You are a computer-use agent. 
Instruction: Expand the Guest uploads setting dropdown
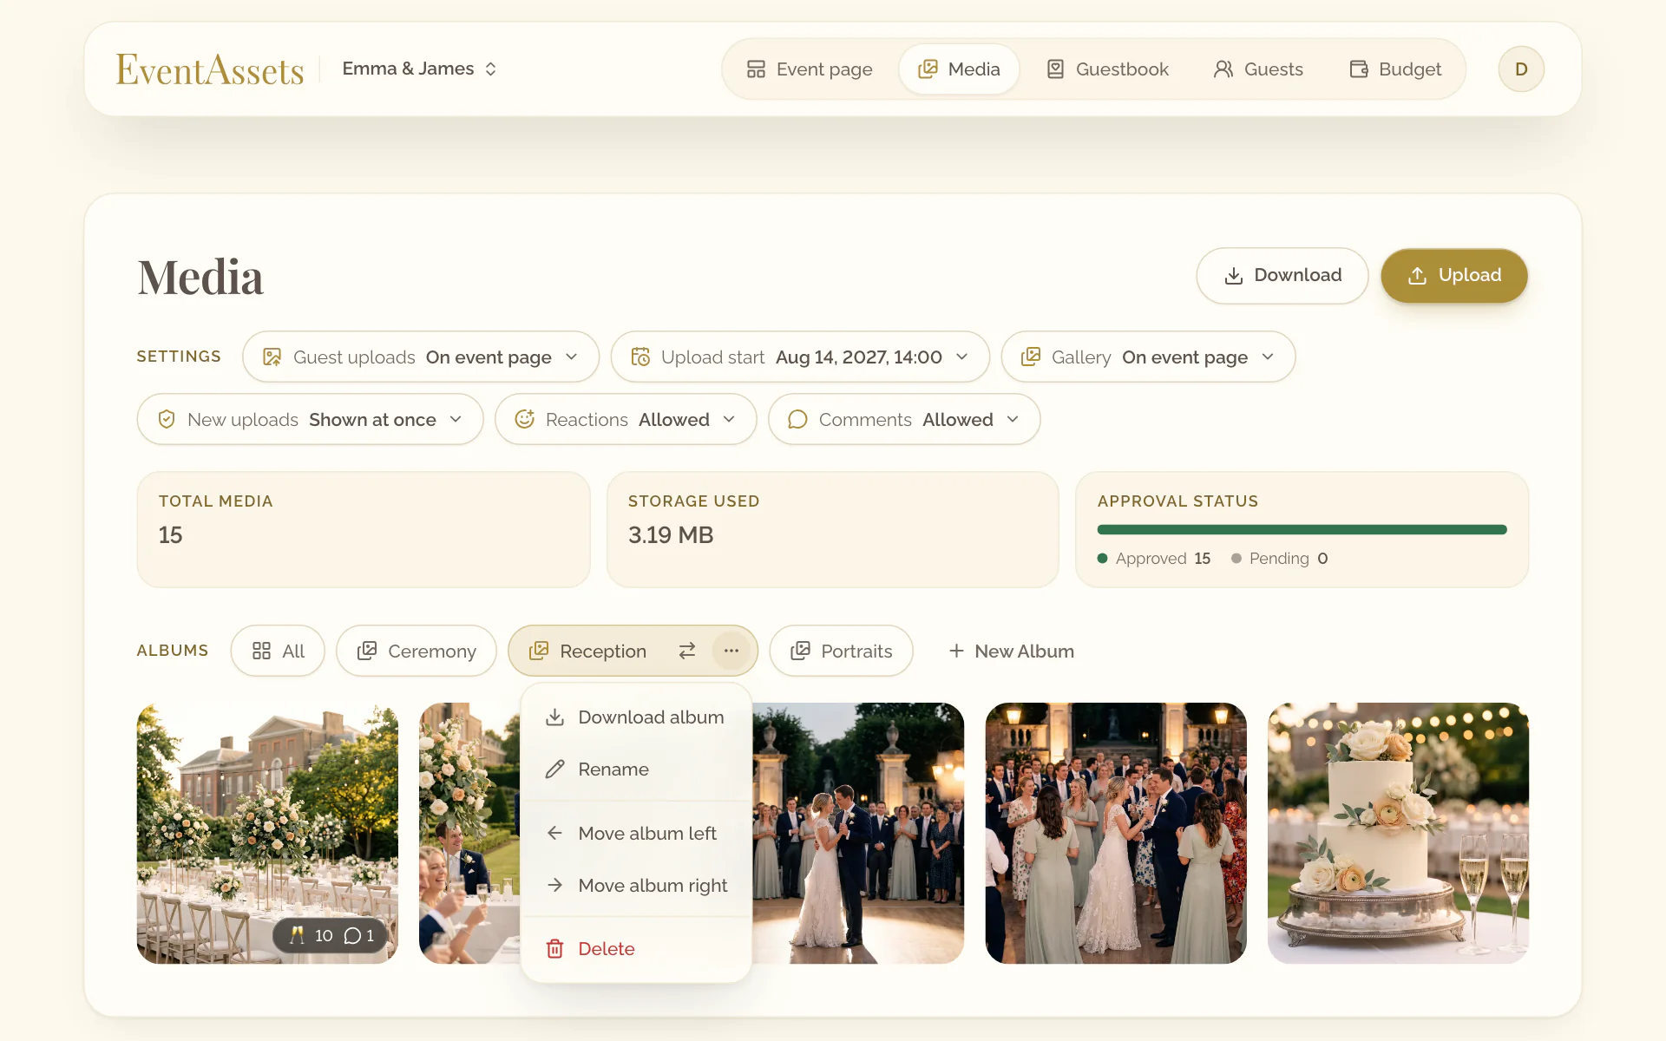pyautogui.click(x=421, y=357)
